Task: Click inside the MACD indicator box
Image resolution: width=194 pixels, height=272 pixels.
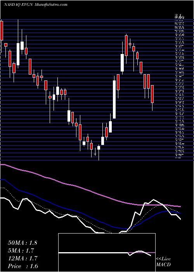Action: (107, 253)
